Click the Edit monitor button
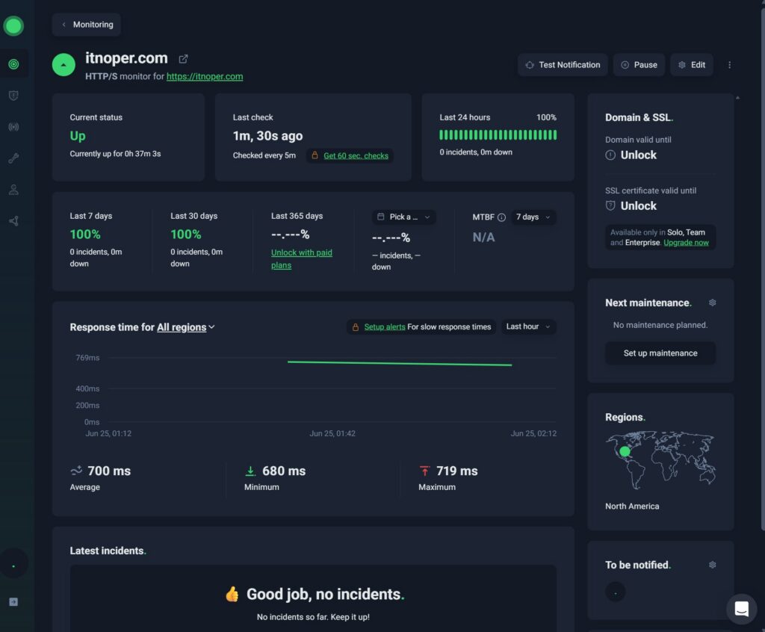765x632 pixels. (x=692, y=65)
